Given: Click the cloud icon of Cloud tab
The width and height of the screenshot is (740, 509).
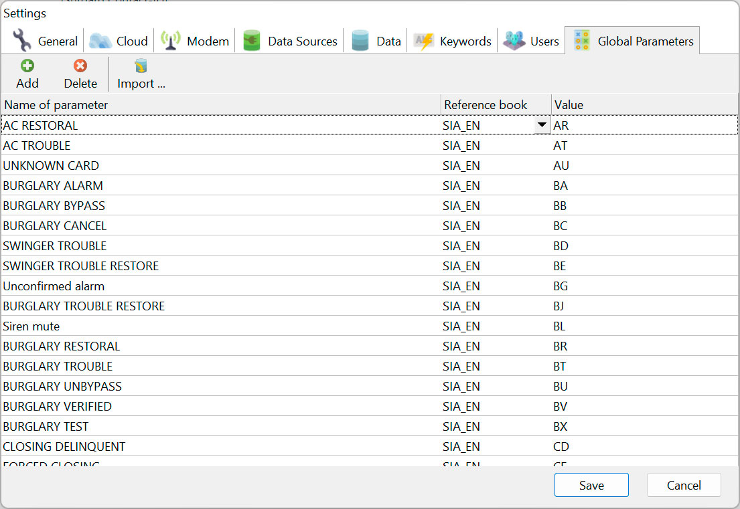Looking at the screenshot, I should point(100,41).
